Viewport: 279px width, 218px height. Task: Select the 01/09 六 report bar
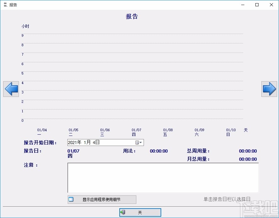[199, 132]
